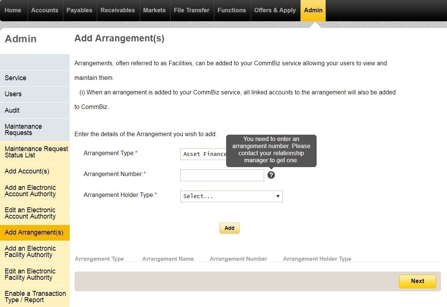Click the Add button
447x307 pixels.
tap(229, 228)
